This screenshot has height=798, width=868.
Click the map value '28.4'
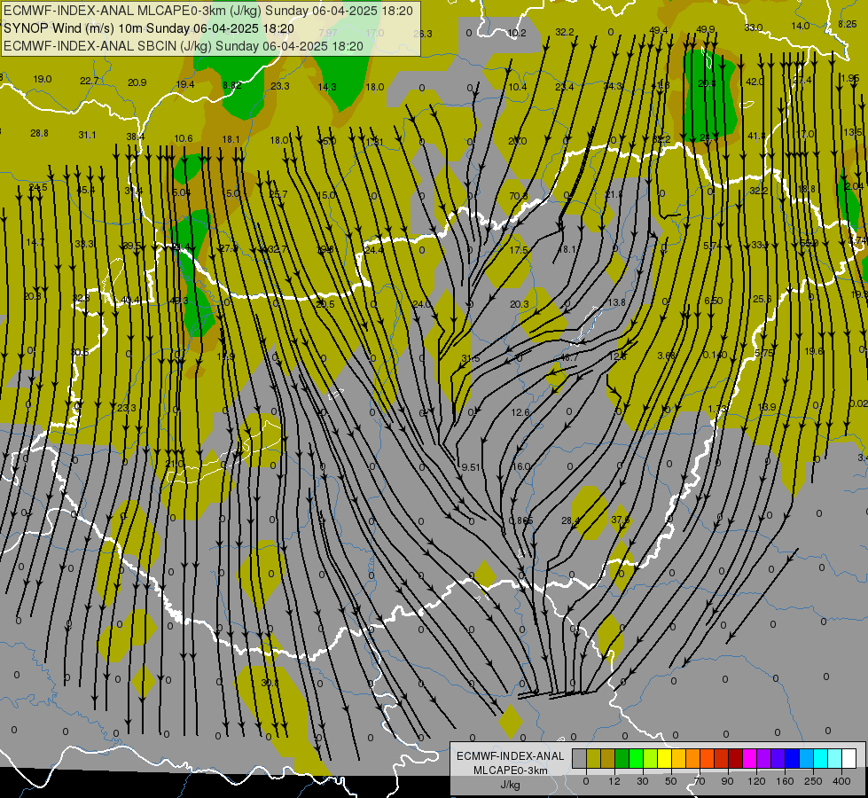click(x=570, y=520)
